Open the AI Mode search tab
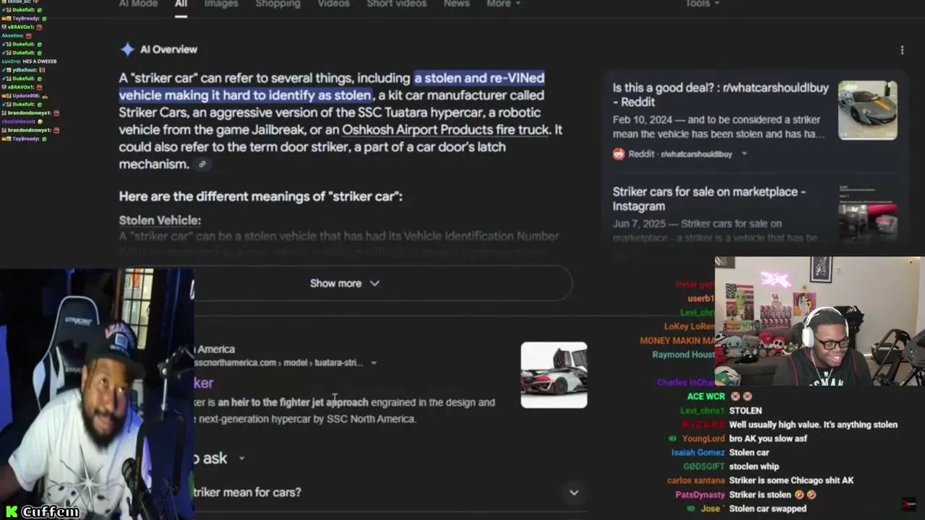The image size is (925, 520). click(x=138, y=4)
